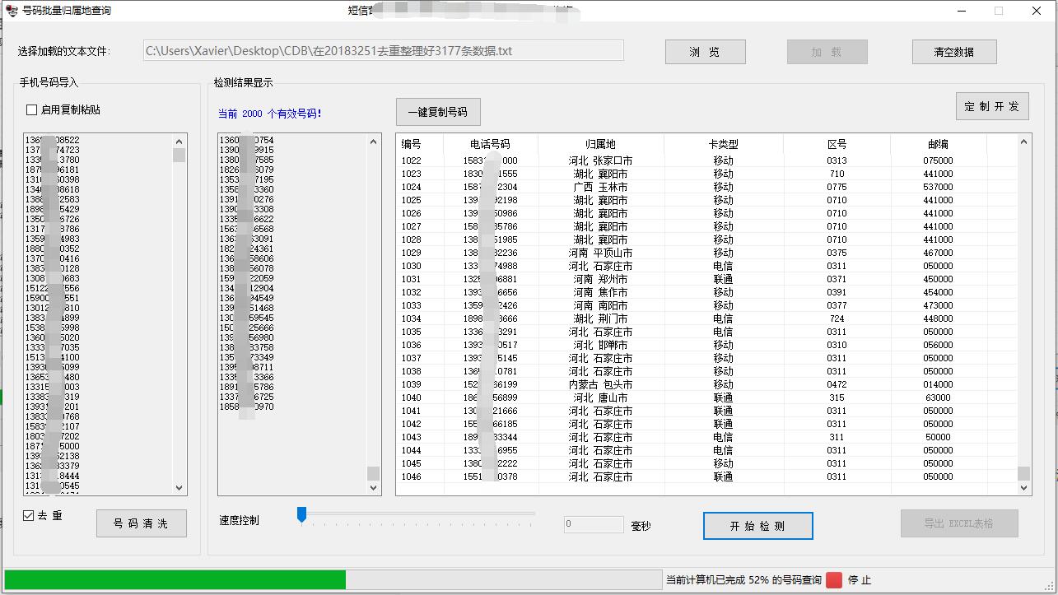Click the green progress bar
Screen dimensions: 1058x595
point(333,579)
